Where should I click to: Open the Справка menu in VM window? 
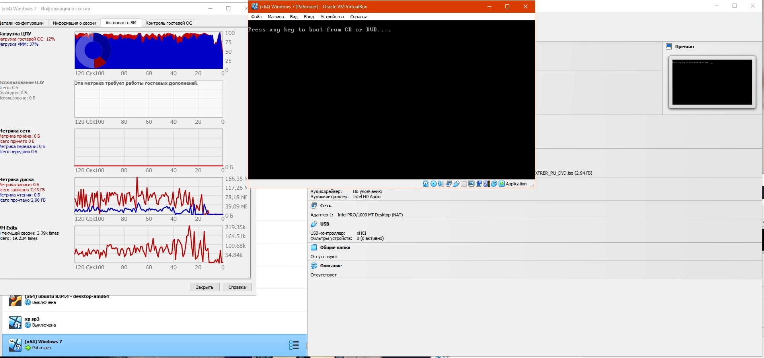(x=359, y=17)
